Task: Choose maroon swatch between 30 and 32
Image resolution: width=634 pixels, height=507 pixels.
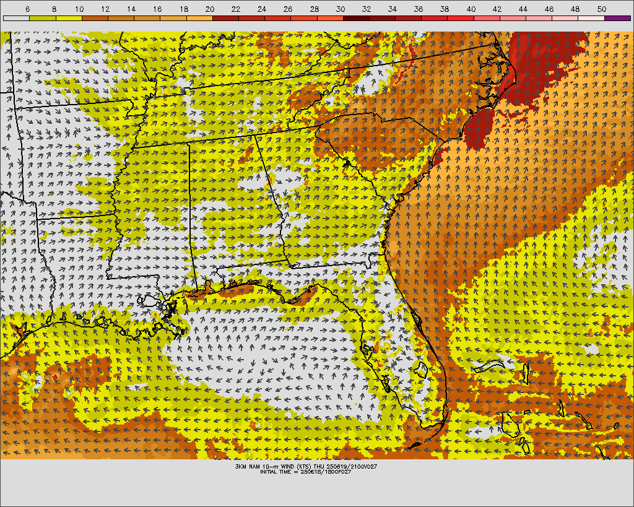Action: click(356, 18)
